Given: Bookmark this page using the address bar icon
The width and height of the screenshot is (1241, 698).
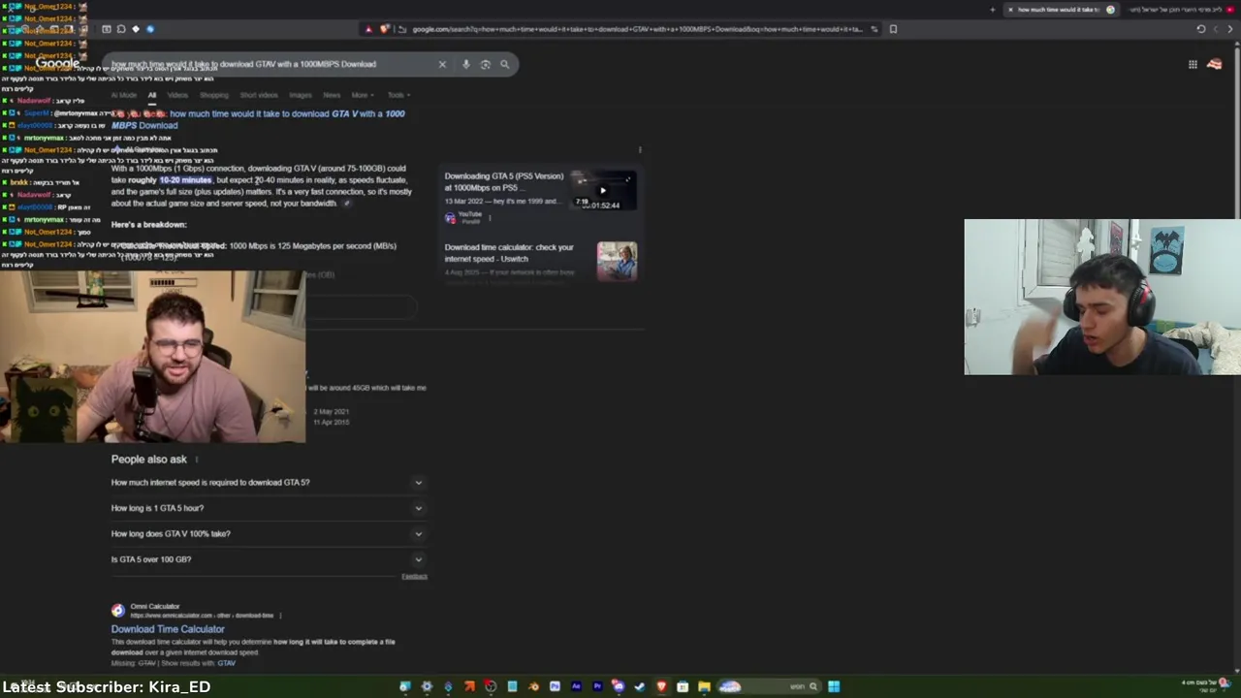Looking at the screenshot, I should [893, 29].
